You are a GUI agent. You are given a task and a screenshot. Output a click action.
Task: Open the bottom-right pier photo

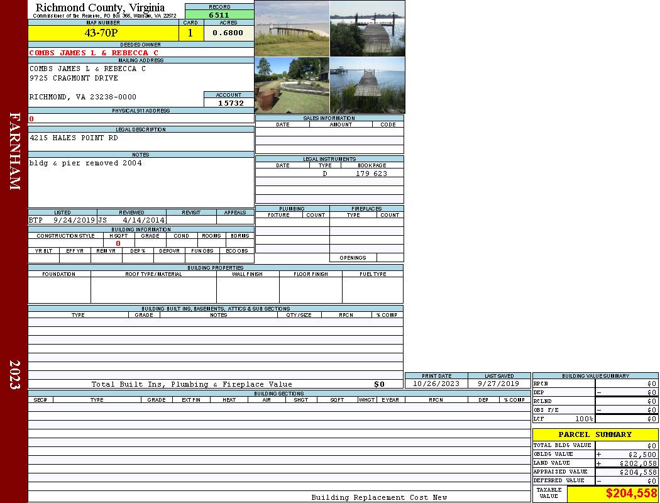[x=367, y=85]
